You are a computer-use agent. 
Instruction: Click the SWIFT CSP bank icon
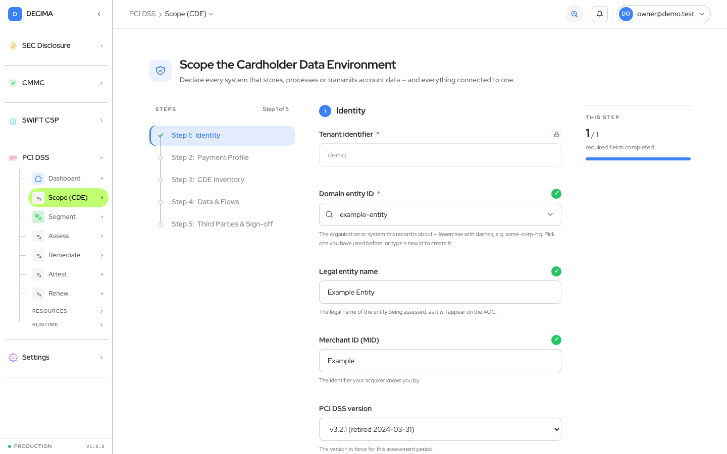tap(13, 121)
